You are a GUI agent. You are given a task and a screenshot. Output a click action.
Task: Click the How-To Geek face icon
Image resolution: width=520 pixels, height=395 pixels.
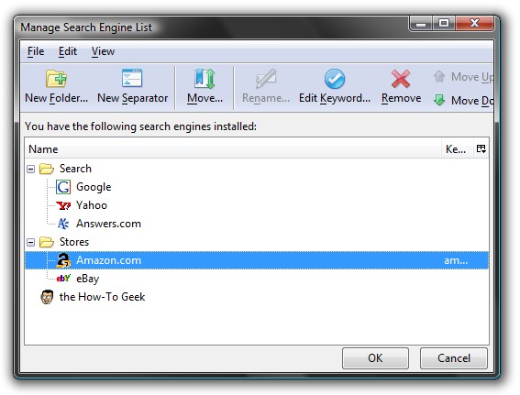[x=47, y=297]
